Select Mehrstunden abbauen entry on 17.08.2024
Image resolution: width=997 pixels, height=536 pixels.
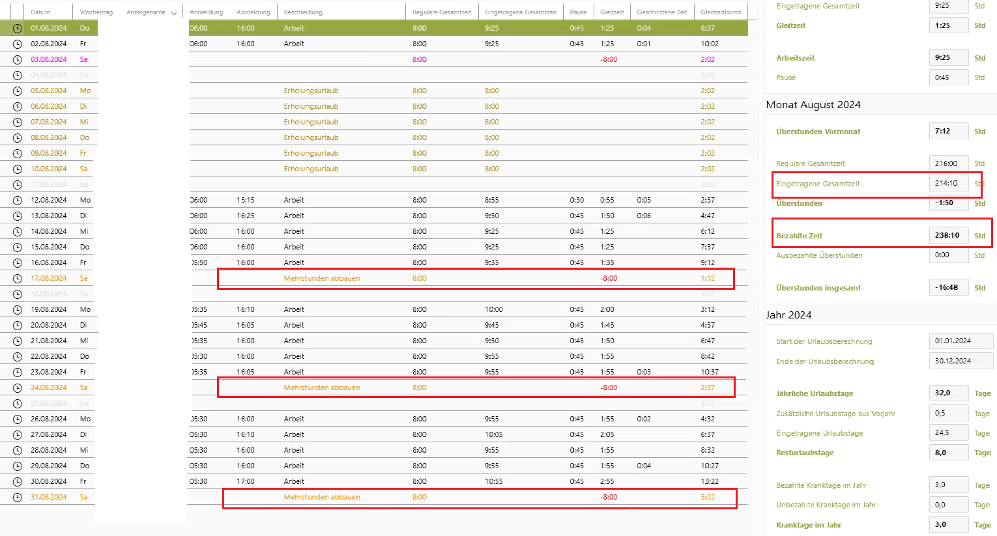point(322,279)
